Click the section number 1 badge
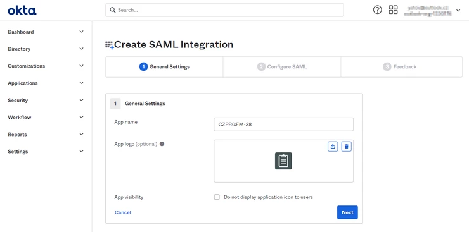This screenshot has width=469, height=232. (115, 104)
